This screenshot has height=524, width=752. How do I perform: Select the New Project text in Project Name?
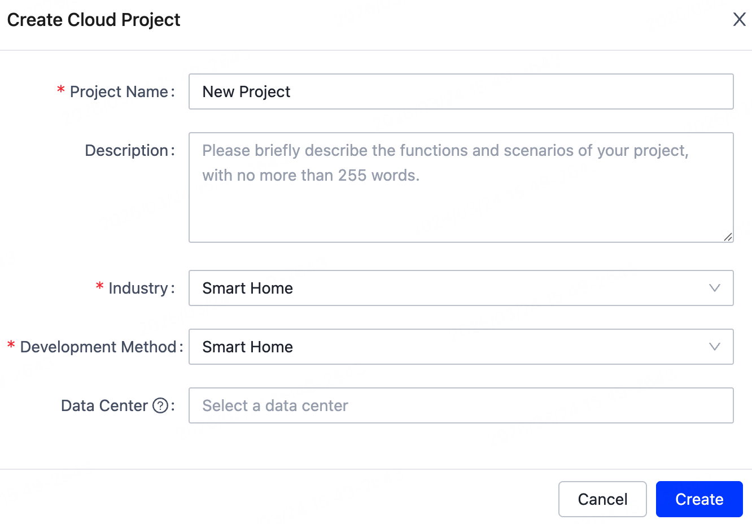(246, 91)
